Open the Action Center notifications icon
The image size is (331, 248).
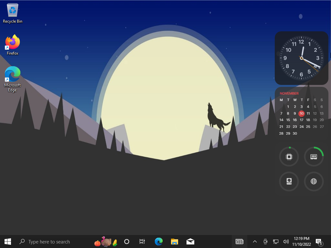point(319,242)
